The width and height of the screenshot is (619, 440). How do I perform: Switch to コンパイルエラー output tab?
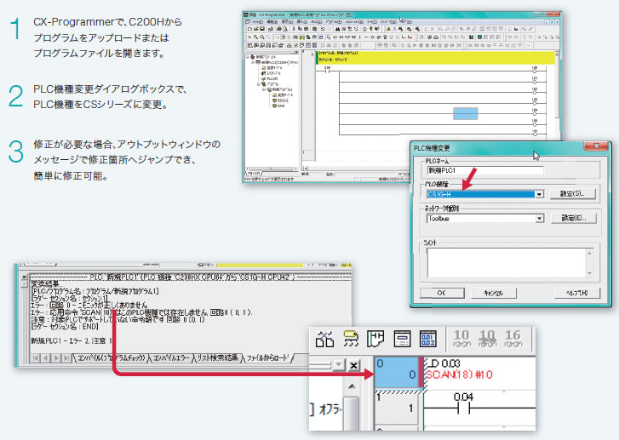pos(171,358)
